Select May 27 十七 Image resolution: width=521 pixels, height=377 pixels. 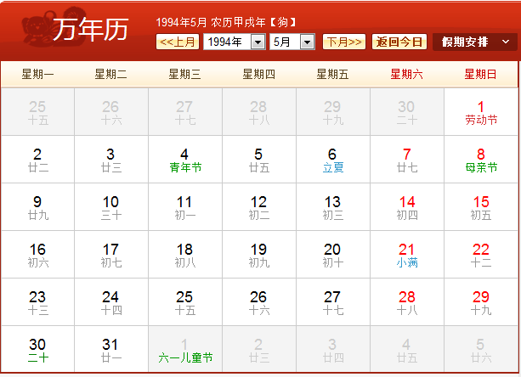point(333,302)
